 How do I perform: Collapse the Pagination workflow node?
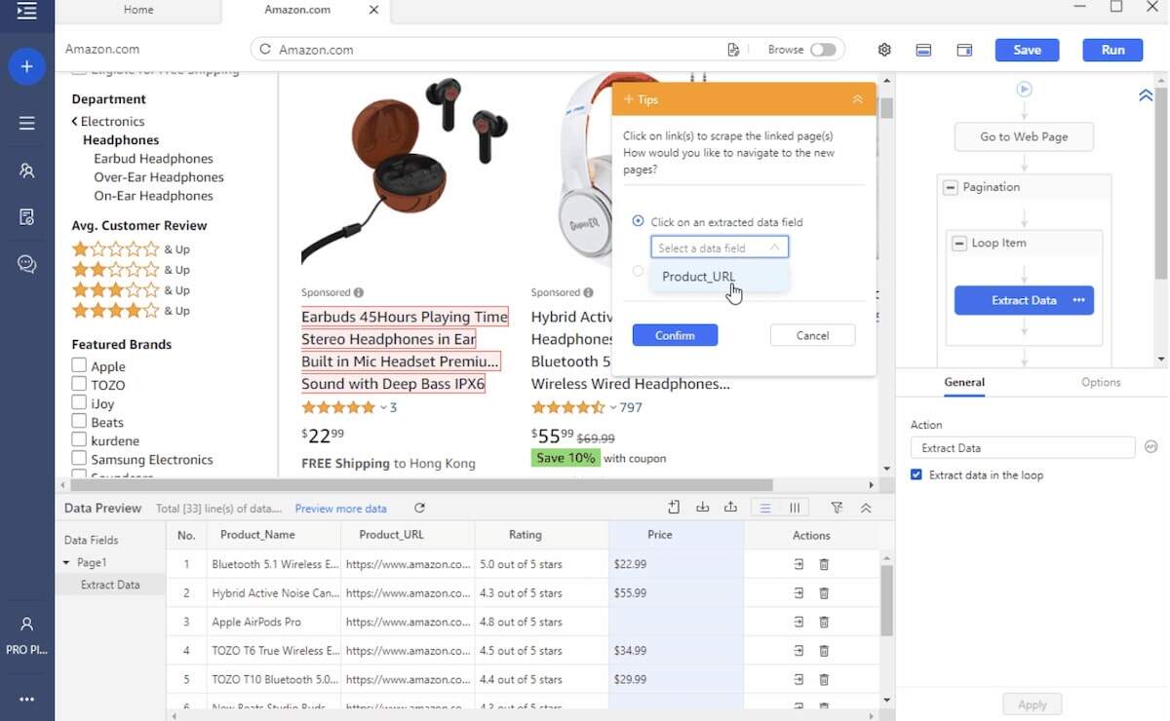(x=951, y=187)
